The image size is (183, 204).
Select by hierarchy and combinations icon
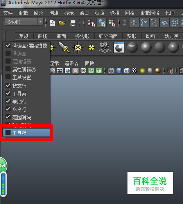click(91, 23)
